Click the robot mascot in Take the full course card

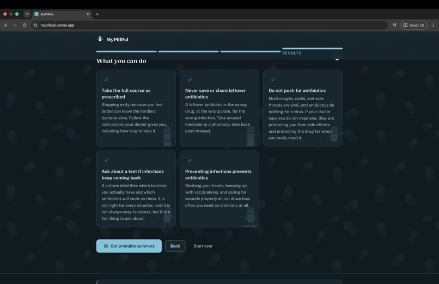coord(167,137)
